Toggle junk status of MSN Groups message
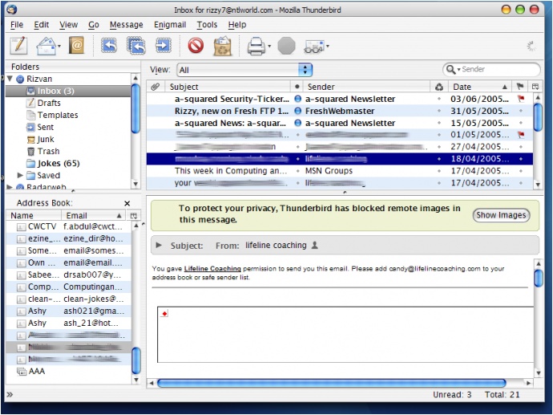This screenshot has width=553, height=415. pyautogui.click(x=438, y=171)
